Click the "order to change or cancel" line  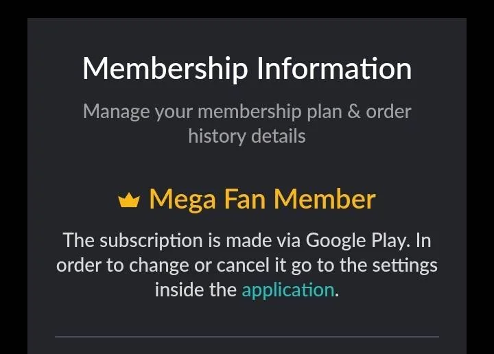(163, 265)
